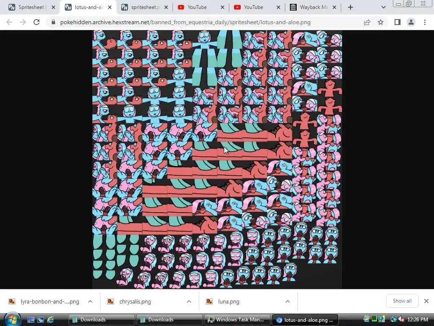Screen dimensions: 434x326
Task: Switch to first Downloads taskbar window
Action: point(101,320)
